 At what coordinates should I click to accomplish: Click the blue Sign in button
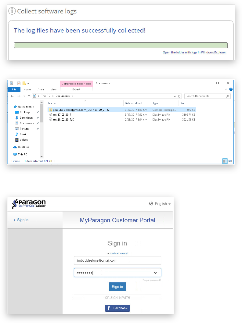coord(117,287)
